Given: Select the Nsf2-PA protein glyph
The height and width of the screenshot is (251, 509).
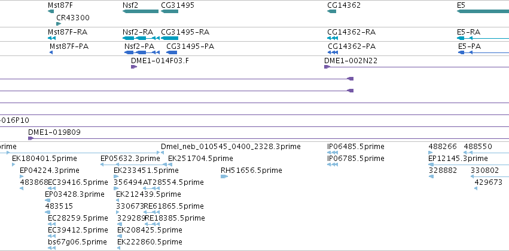Looking at the screenshot, I should pyautogui.click(x=142, y=52).
